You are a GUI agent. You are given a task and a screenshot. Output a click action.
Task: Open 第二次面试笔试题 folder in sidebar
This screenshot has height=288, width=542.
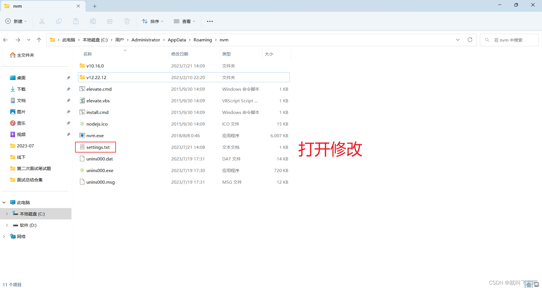[30, 168]
